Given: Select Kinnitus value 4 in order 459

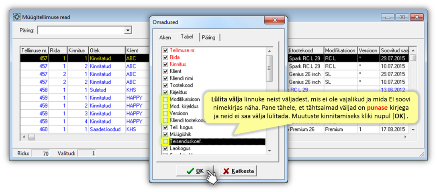Looking at the screenshot, I should [78, 122].
